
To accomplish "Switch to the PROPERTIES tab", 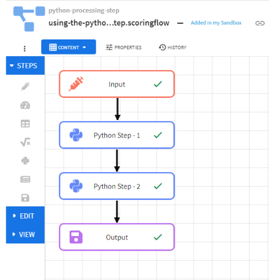I will coord(123,48).
